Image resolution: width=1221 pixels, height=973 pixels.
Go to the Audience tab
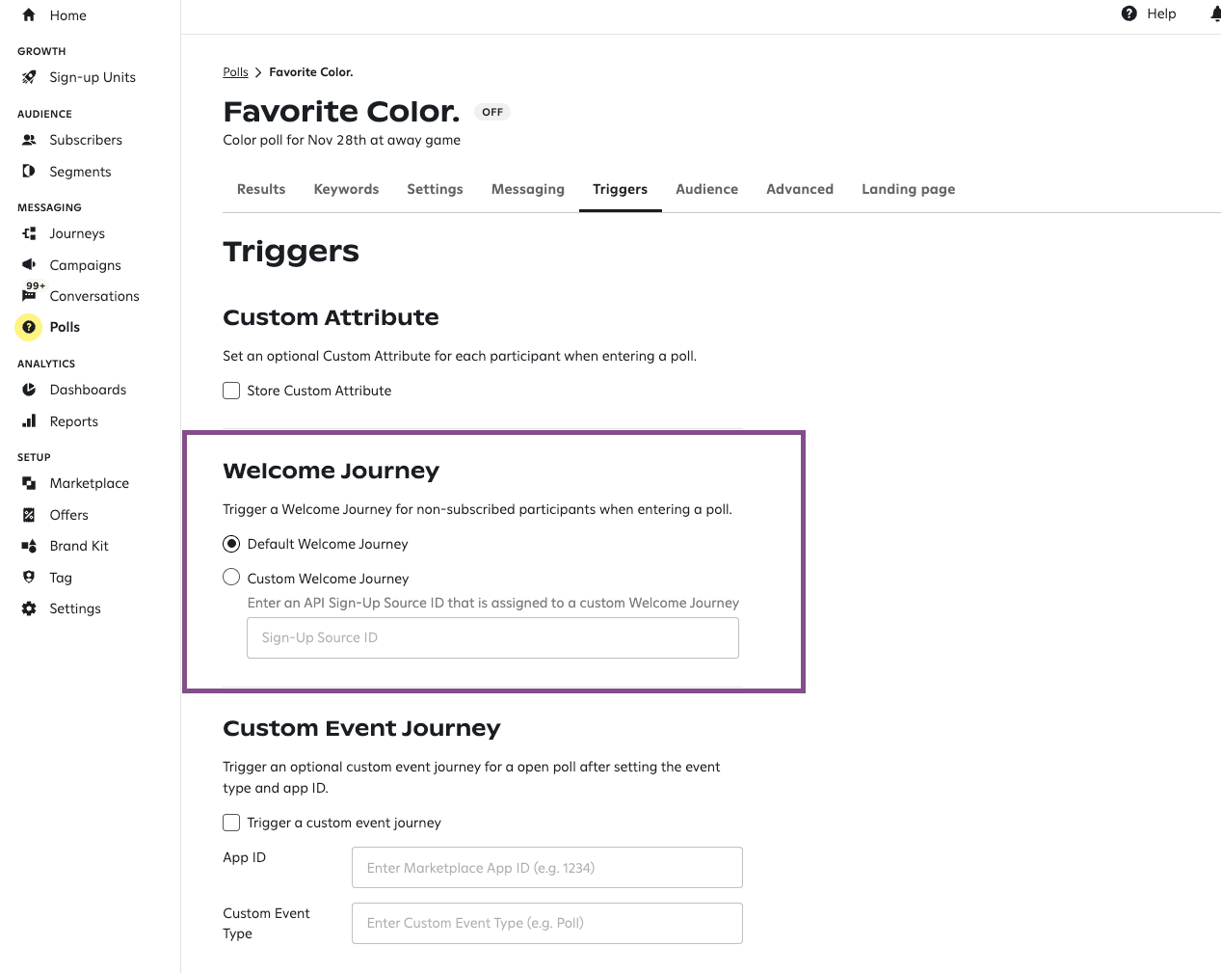pyautogui.click(x=706, y=189)
